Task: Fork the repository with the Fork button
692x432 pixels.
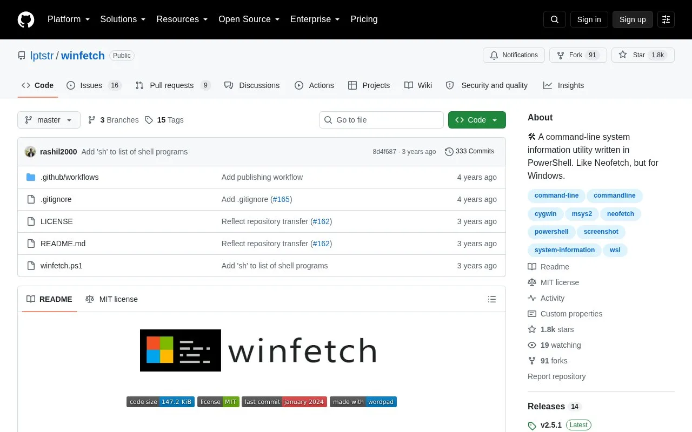Action: click(x=578, y=55)
